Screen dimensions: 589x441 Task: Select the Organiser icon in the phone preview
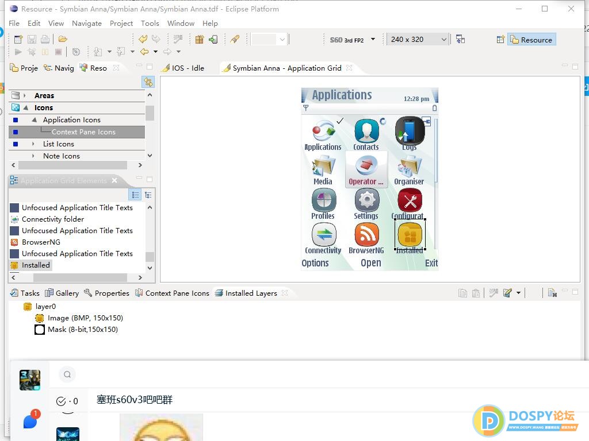click(410, 166)
